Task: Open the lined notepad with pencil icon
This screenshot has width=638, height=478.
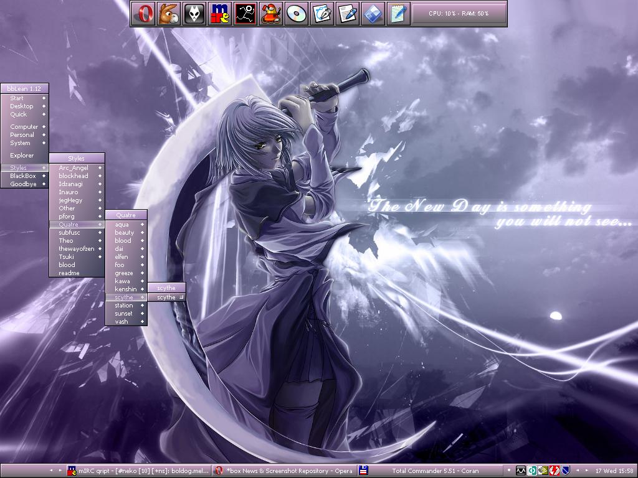Action: click(398, 14)
